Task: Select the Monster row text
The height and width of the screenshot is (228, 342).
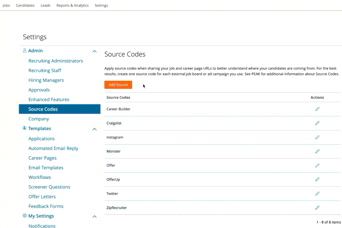Action: pyautogui.click(x=114, y=151)
